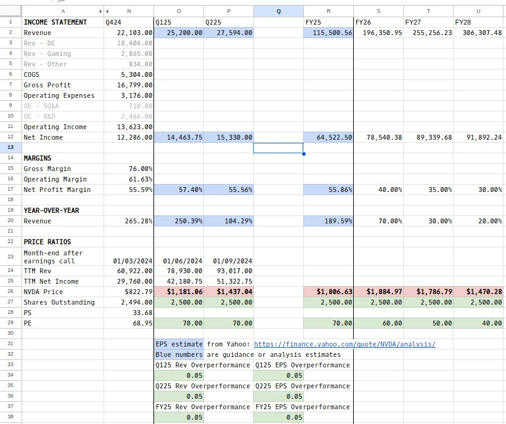Select Gross Margin value 76.00%
The height and width of the screenshot is (424, 506).
(129, 169)
